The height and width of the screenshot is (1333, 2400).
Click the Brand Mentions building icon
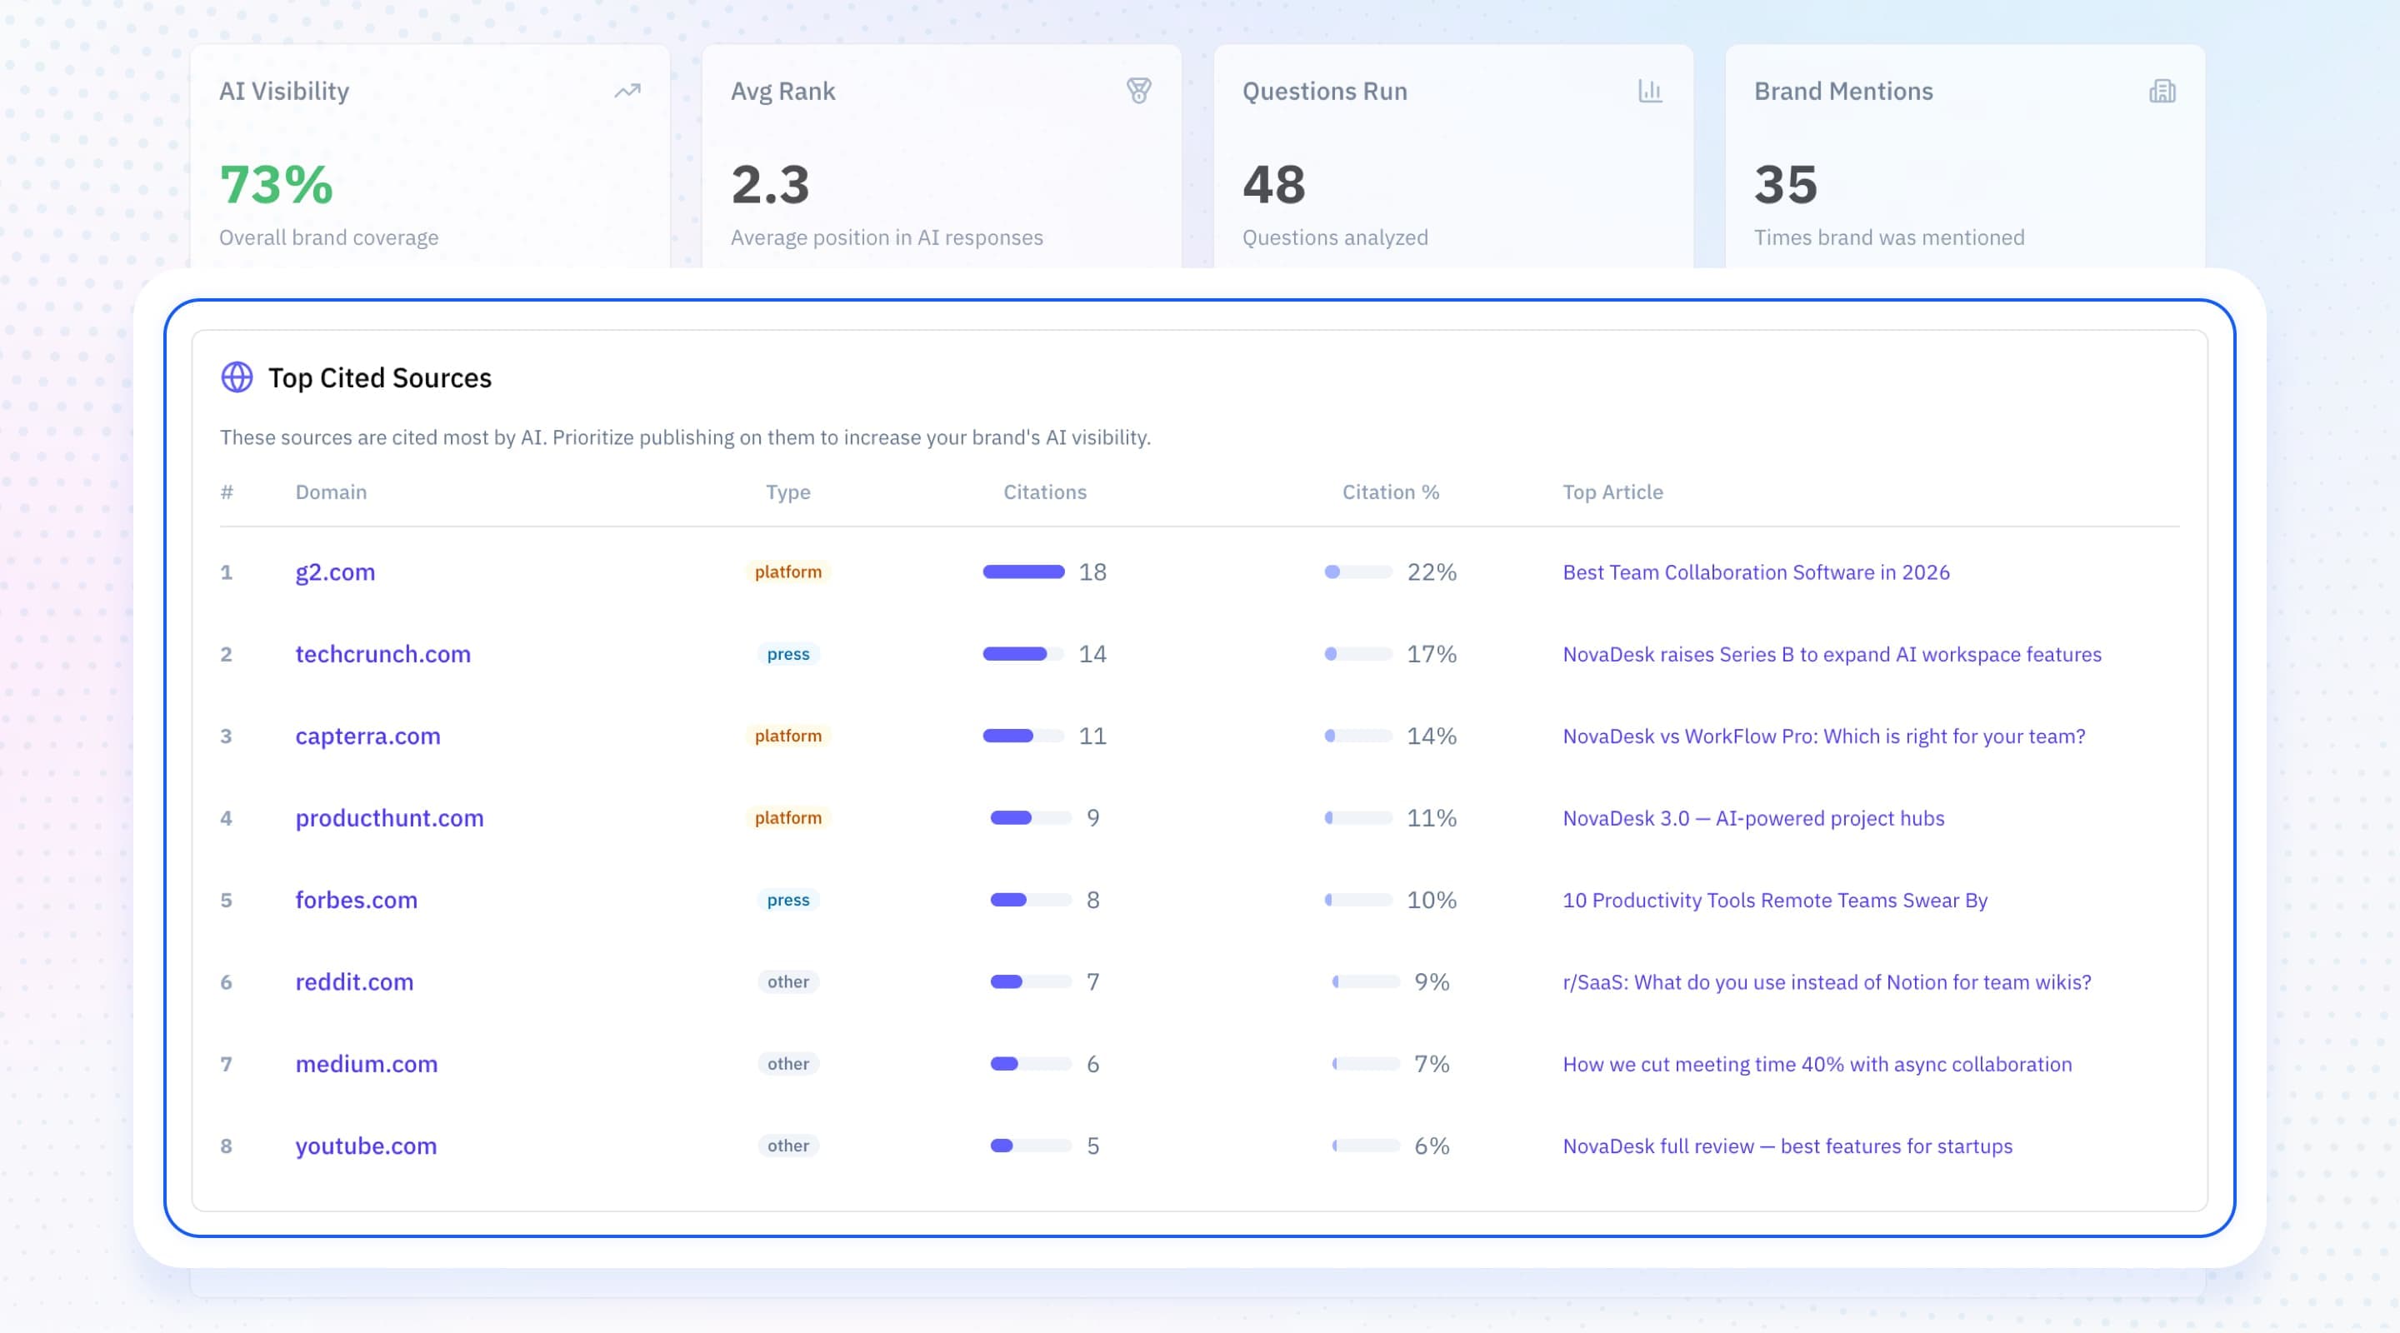coord(2162,90)
